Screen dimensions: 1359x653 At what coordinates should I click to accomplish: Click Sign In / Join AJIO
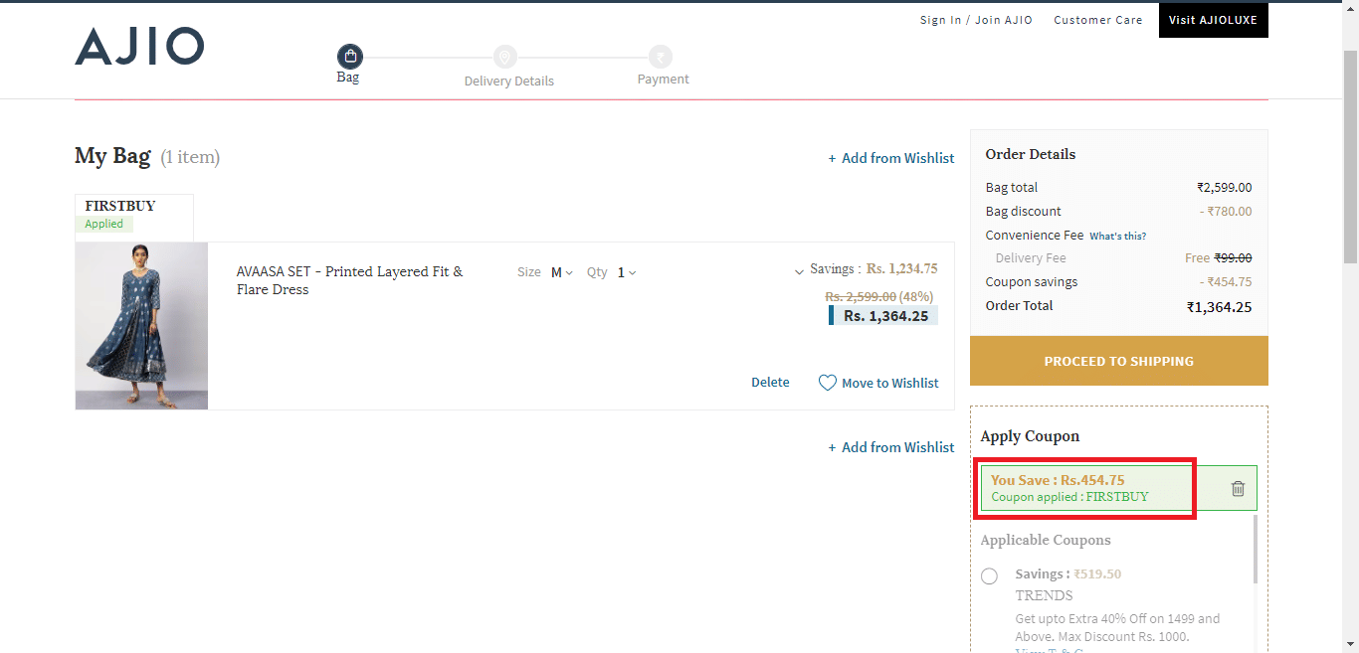tap(976, 19)
